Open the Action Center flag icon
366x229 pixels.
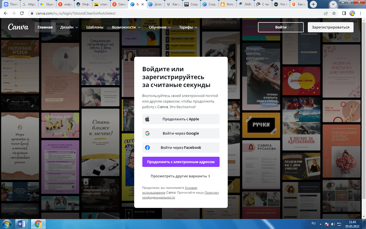[x=327, y=224]
